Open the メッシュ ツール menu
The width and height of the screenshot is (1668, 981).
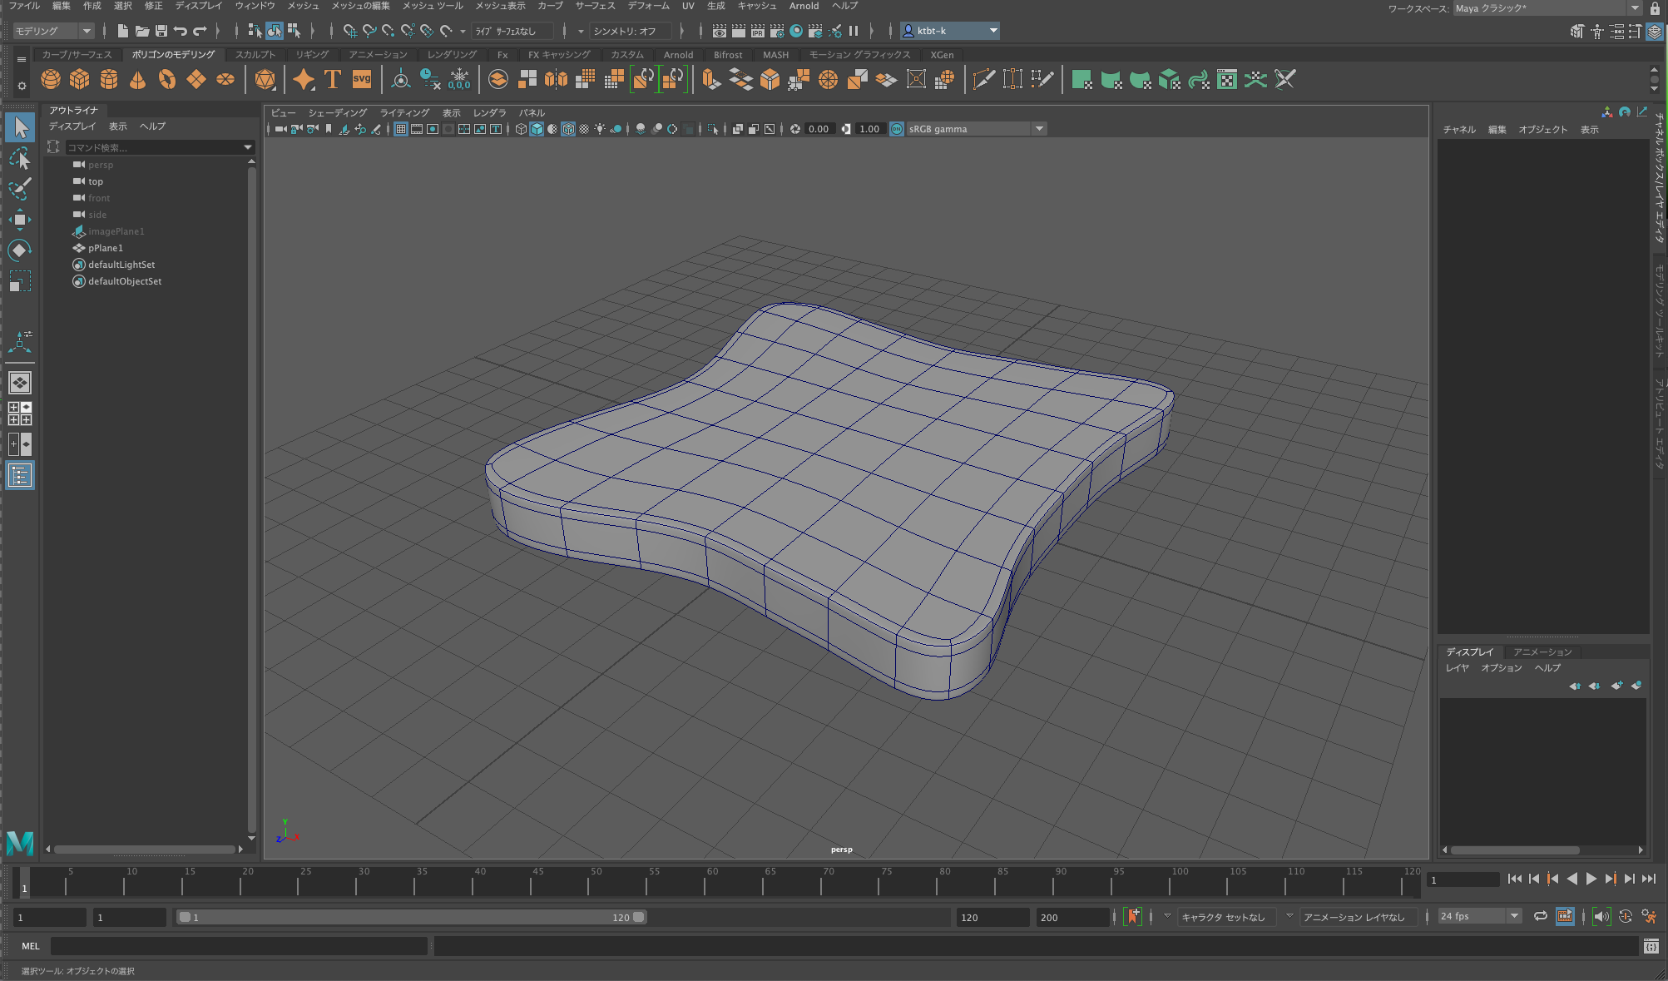pyautogui.click(x=433, y=6)
